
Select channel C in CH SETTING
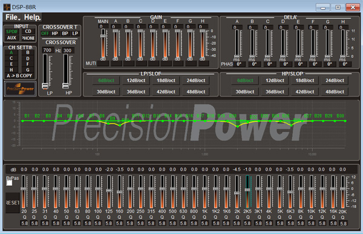click(11, 58)
